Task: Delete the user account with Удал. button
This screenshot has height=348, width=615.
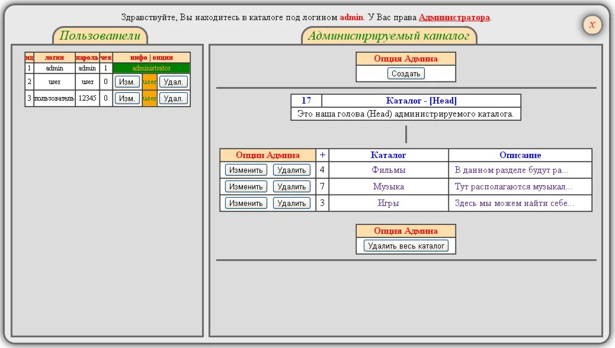Action: [x=173, y=82]
